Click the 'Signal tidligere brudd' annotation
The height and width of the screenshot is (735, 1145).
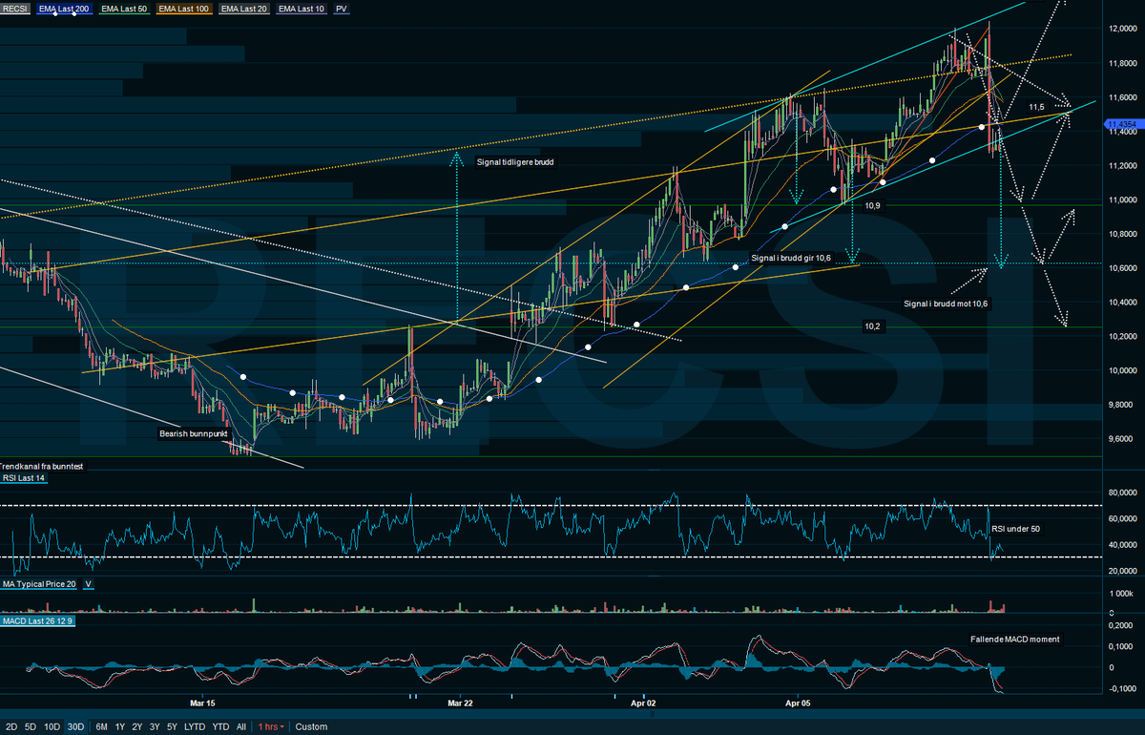[515, 162]
